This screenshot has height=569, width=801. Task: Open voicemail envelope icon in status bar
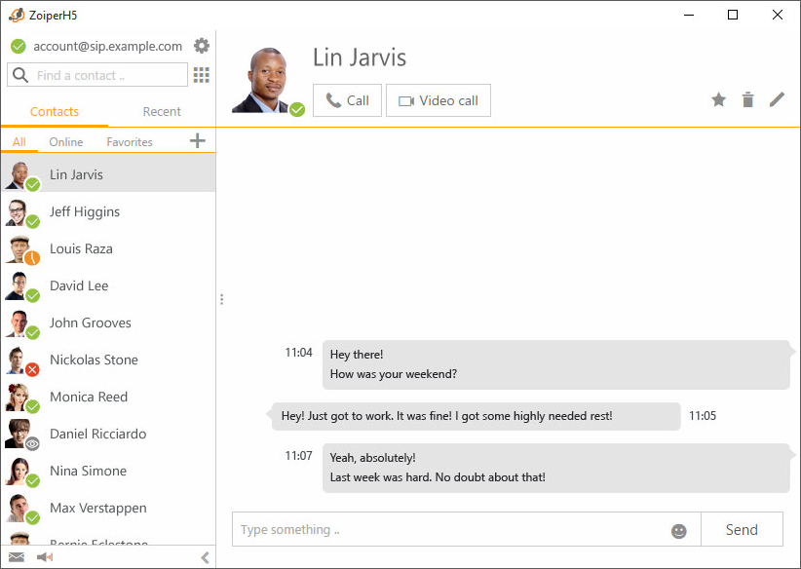coord(17,557)
